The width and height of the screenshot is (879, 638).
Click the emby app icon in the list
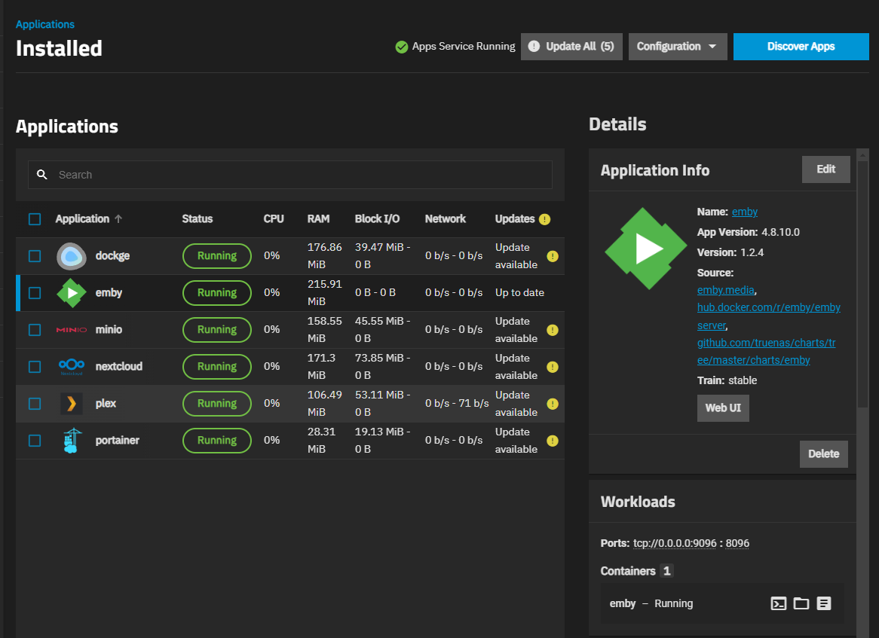point(72,293)
